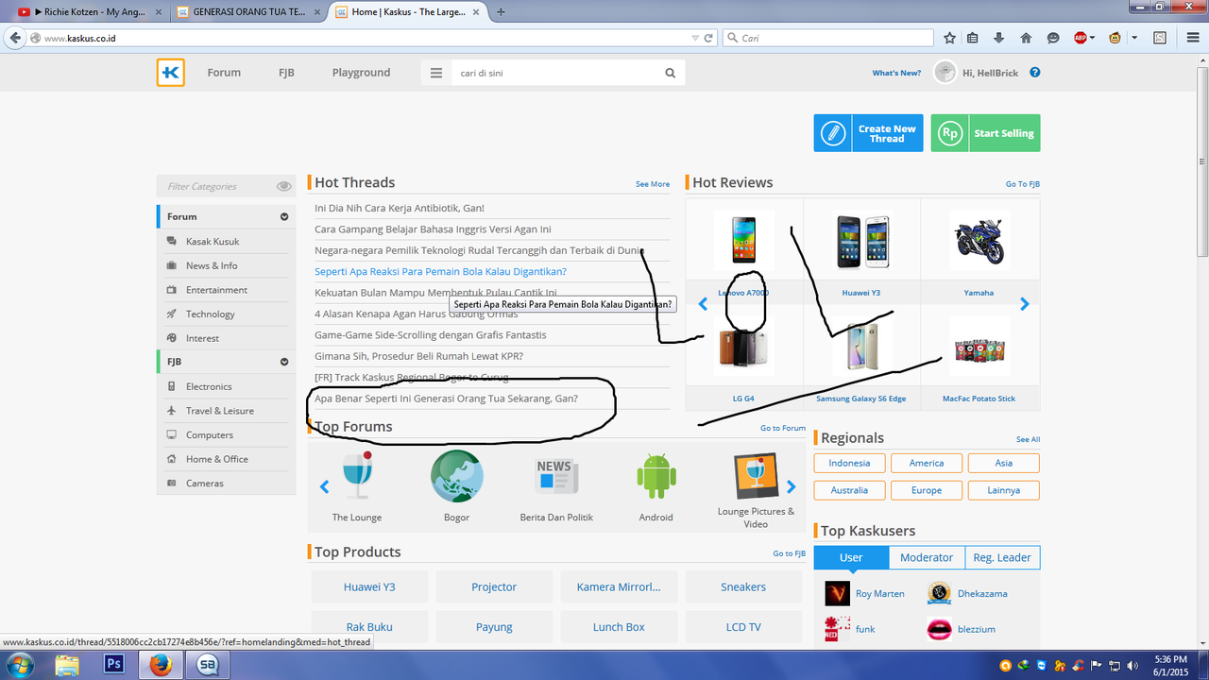Select the Moderator tab in Top Kaskusers

tap(927, 557)
